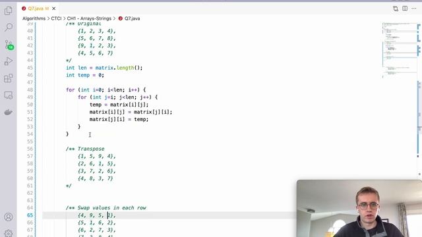Screen dimensions: 422x237
Task: Place cursor on 'int temp = 0;'
Action: coord(85,75)
